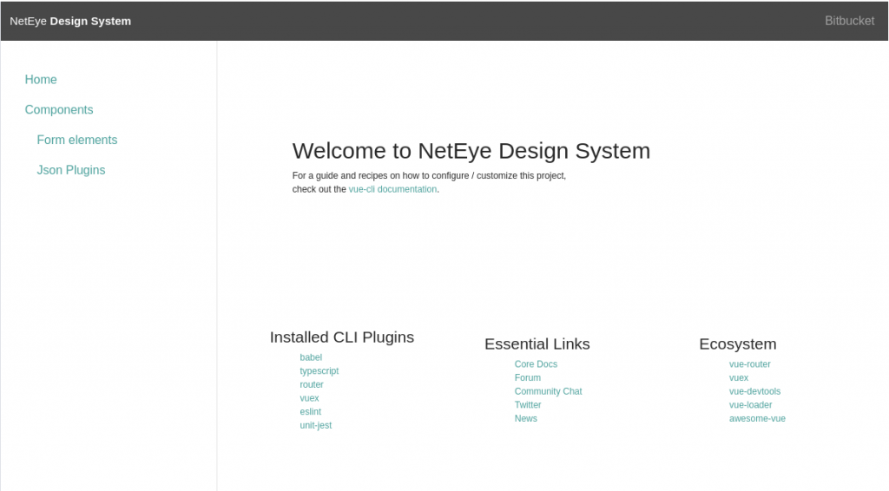Follow the vue-cli documentation link
The height and width of the screenshot is (491, 889).
[392, 189]
